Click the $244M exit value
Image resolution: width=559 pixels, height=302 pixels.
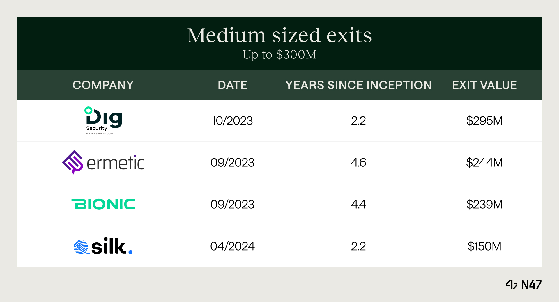(x=484, y=162)
